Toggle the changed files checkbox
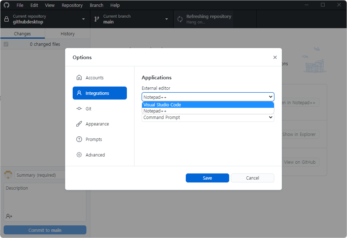This screenshot has height=238, width=347. click(x=5, y=44)
